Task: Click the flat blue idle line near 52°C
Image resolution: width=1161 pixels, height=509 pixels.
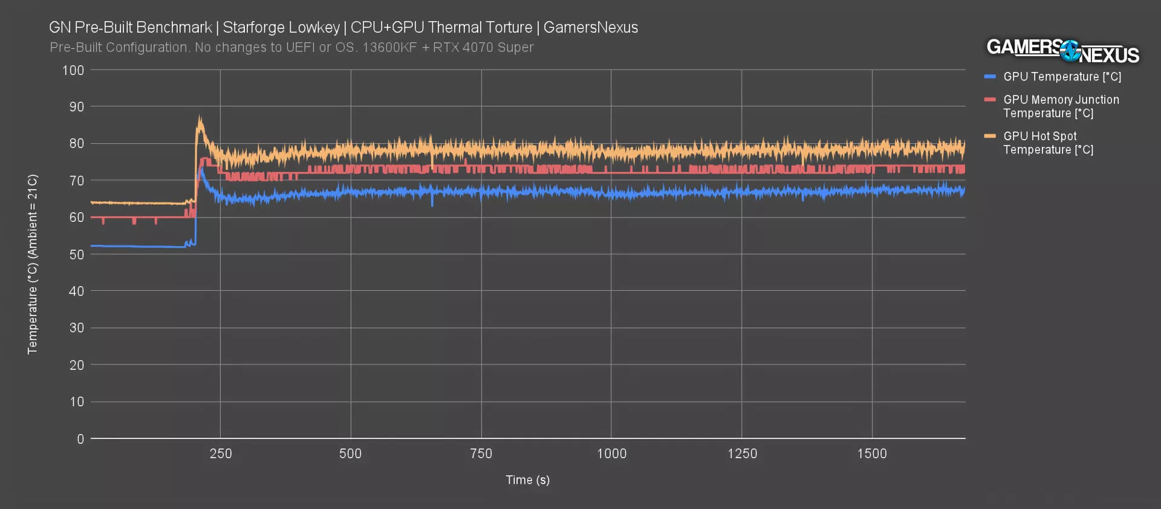Action: point(139,246)
